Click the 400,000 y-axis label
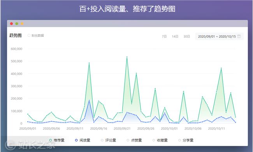 click(16, 74)
